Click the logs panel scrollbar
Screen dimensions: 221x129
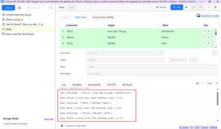(x=217, y=98)
